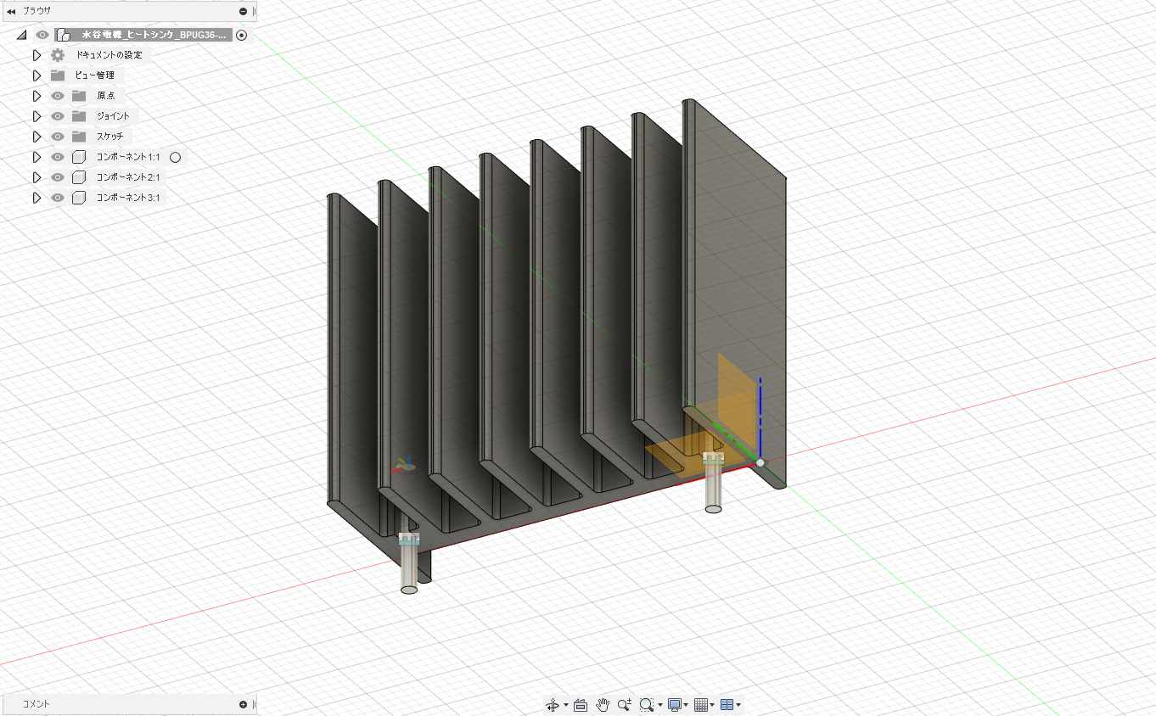Click the ドキュメントの設定 gear icon
The height and width of the screenshot is (716, 1156).
tap(56, 54)
